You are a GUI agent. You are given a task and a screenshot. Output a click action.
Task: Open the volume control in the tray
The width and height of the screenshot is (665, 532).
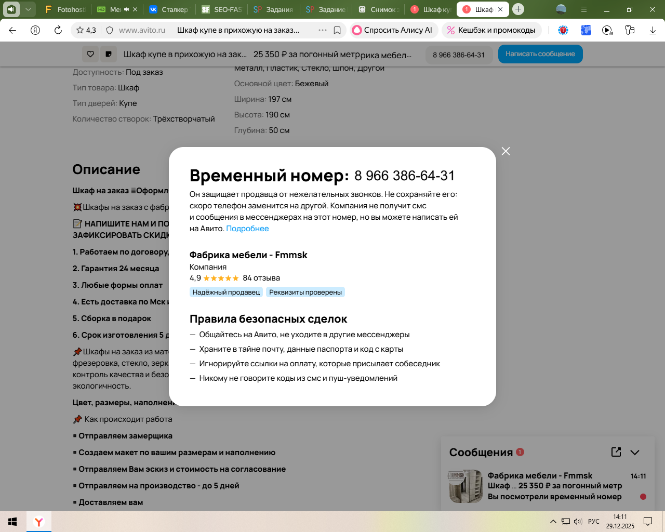coord(578,522)
